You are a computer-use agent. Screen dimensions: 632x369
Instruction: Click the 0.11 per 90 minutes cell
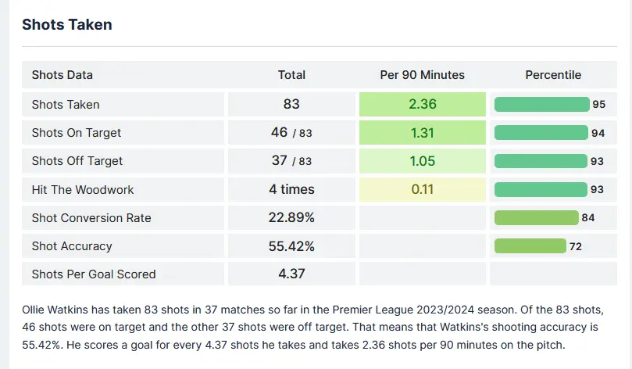tap(423, 189)
